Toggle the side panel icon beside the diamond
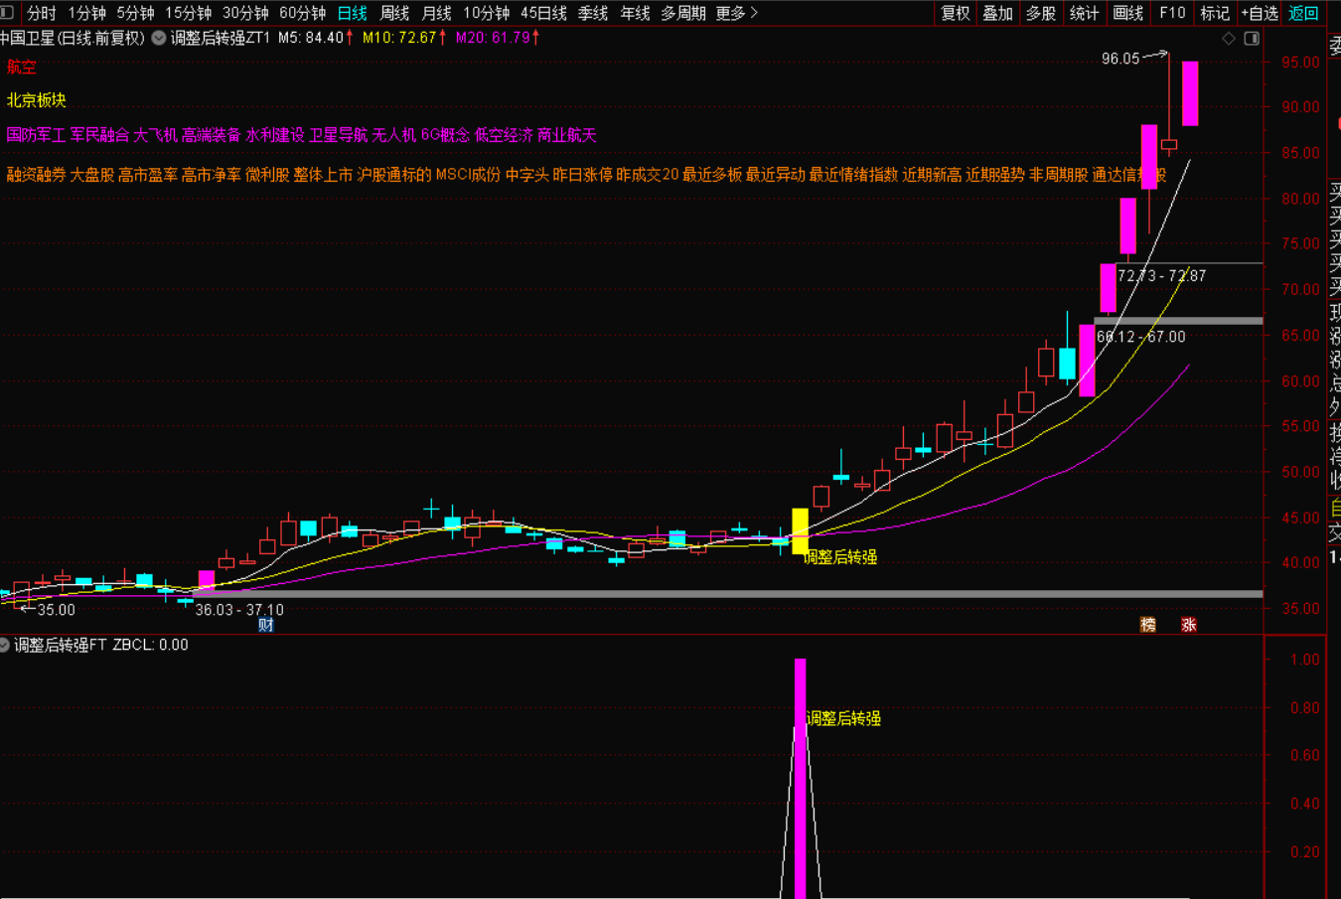The height and width of the screenshot is (899, 1341). coord(1252,38)
